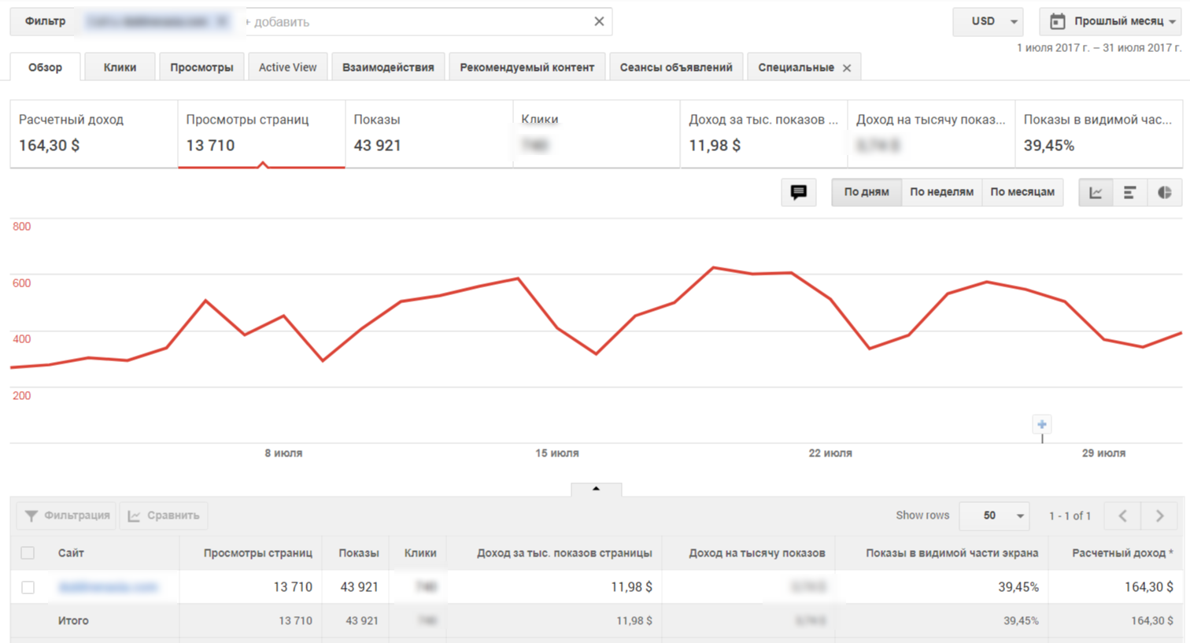Click the Сравнить button
Screen dimensions: 1190x643
click(x=164, y=516)
